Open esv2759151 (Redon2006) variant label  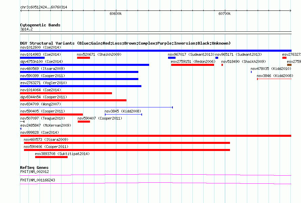[x=193, y=61]
